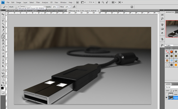This screenshot has width=178, height=109.
Task: Show the hidden top layer
Action: point(166,94)
